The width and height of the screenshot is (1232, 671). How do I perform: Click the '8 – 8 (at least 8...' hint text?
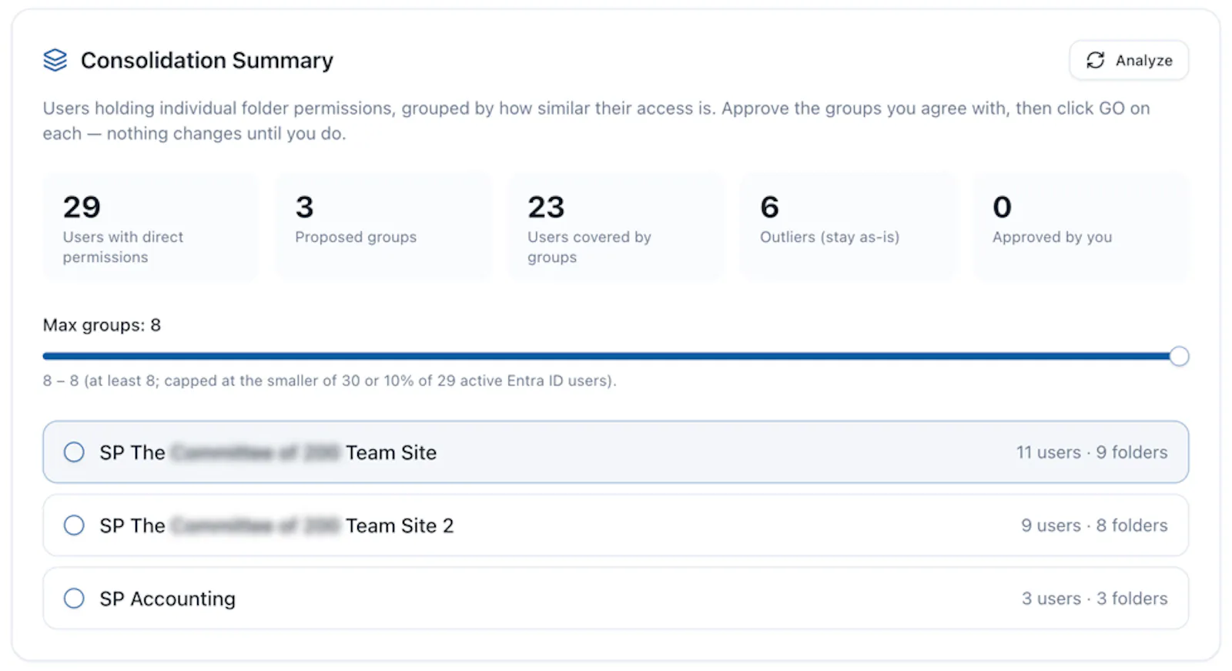tap(330, 381)
